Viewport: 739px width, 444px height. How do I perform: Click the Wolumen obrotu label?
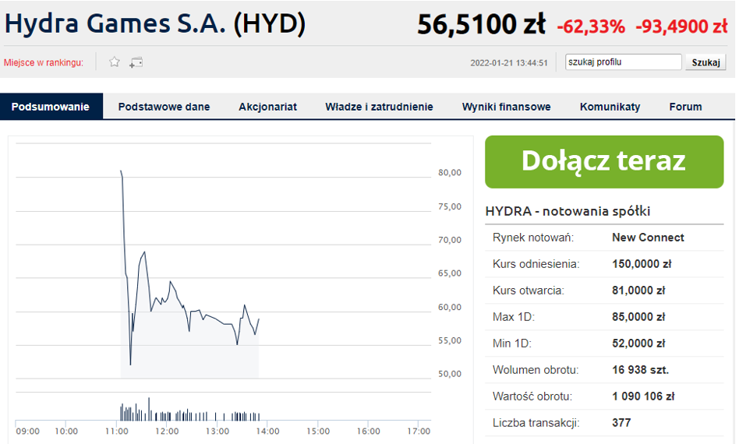pos(536,369)
